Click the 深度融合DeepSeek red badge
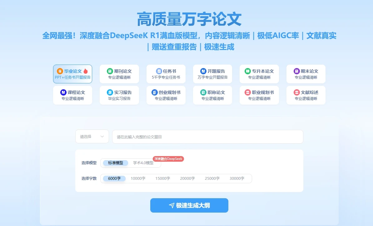373x226 pixels. click(168, 159)
